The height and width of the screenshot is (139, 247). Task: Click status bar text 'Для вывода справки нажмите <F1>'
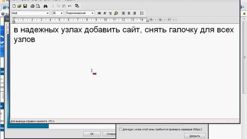pos(32,121)
